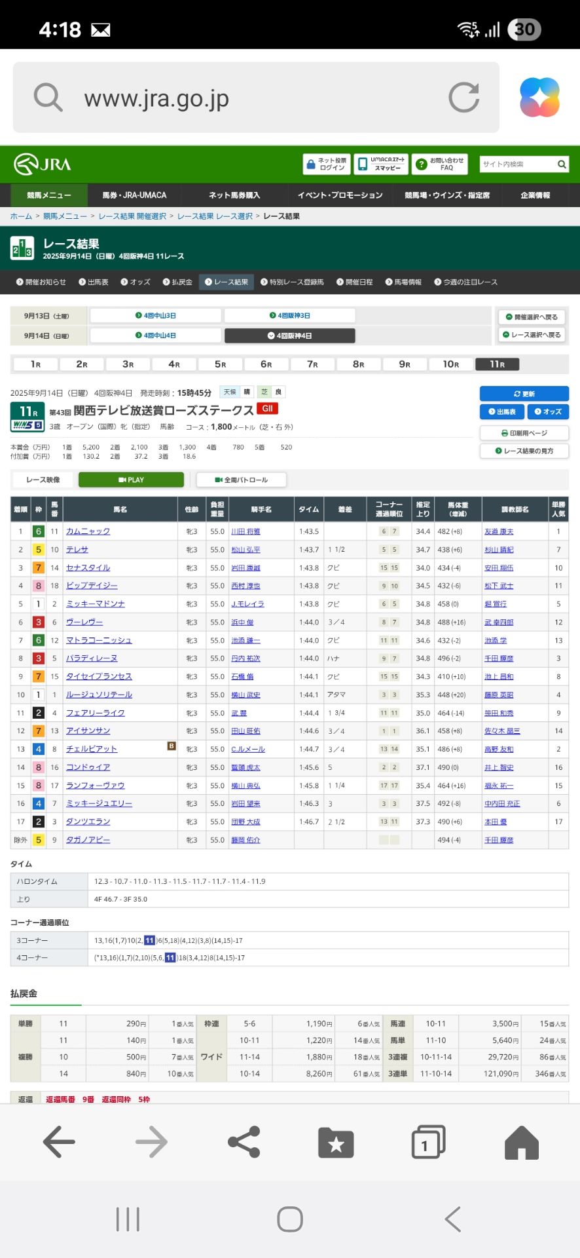580x1258 pixels.
Task: Open horse link カムニャック
Action: click(x=88, y=531)
